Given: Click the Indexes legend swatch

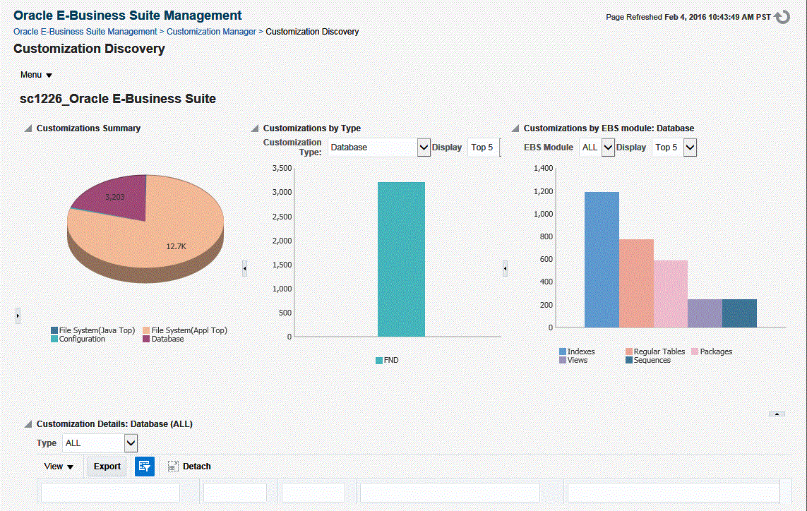Looking at the screenshot, I should (563, 351).
